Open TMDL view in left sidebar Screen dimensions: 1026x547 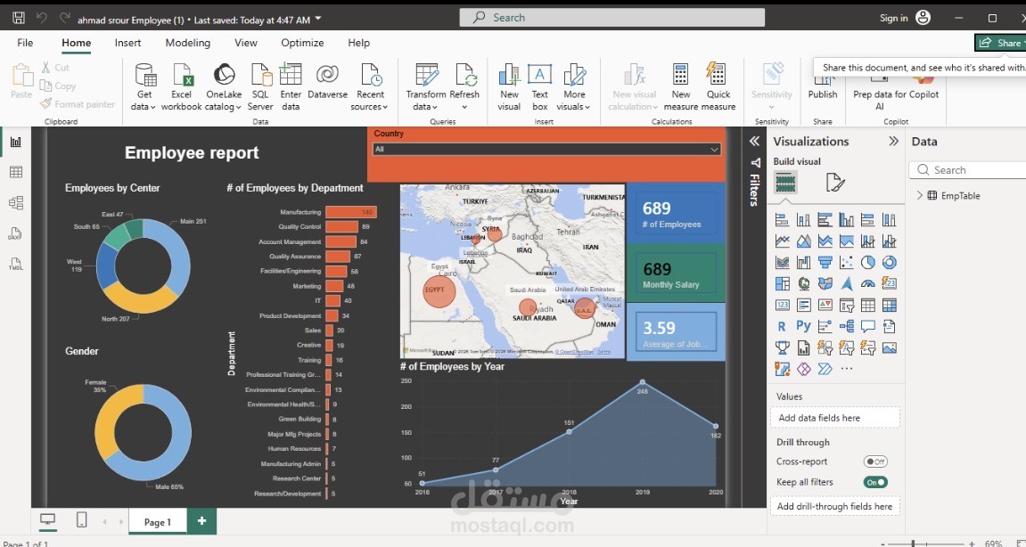(x=16, y=265)
